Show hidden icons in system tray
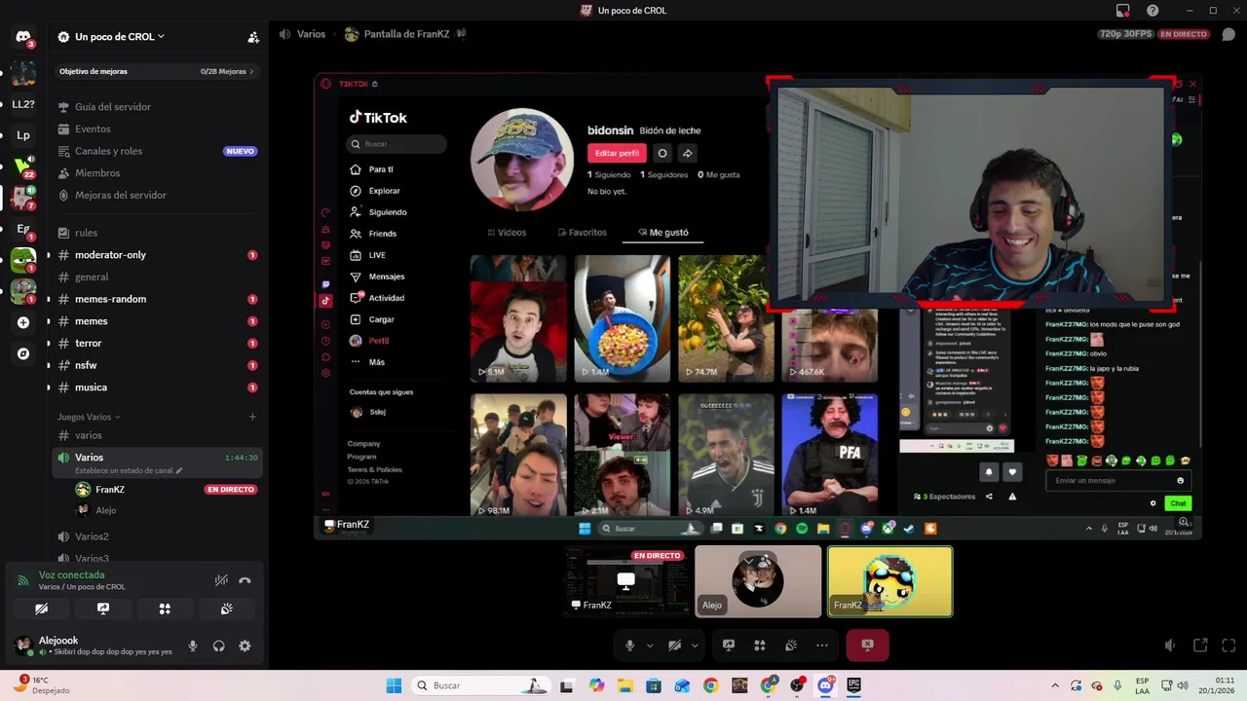Image resolution: width=1247 pixels, height=701 pixels. pos(1055,685)
